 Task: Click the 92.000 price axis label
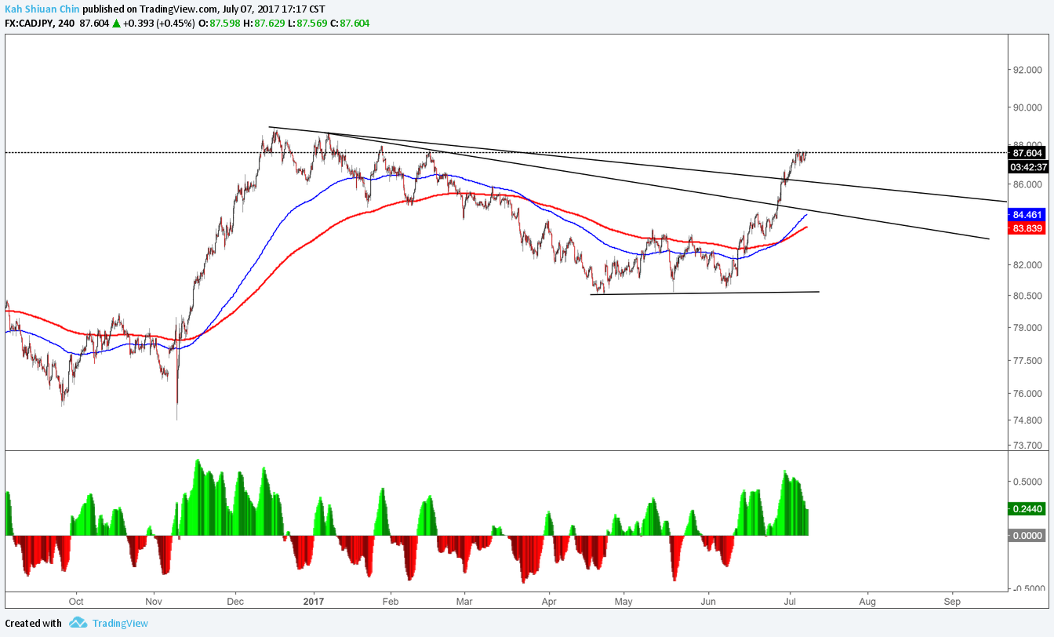tap(1026, 70)
